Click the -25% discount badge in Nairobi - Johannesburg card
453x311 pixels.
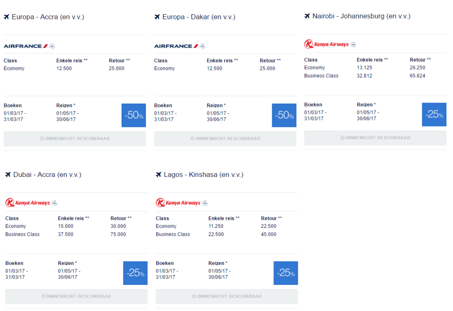(x=434, y=115)
